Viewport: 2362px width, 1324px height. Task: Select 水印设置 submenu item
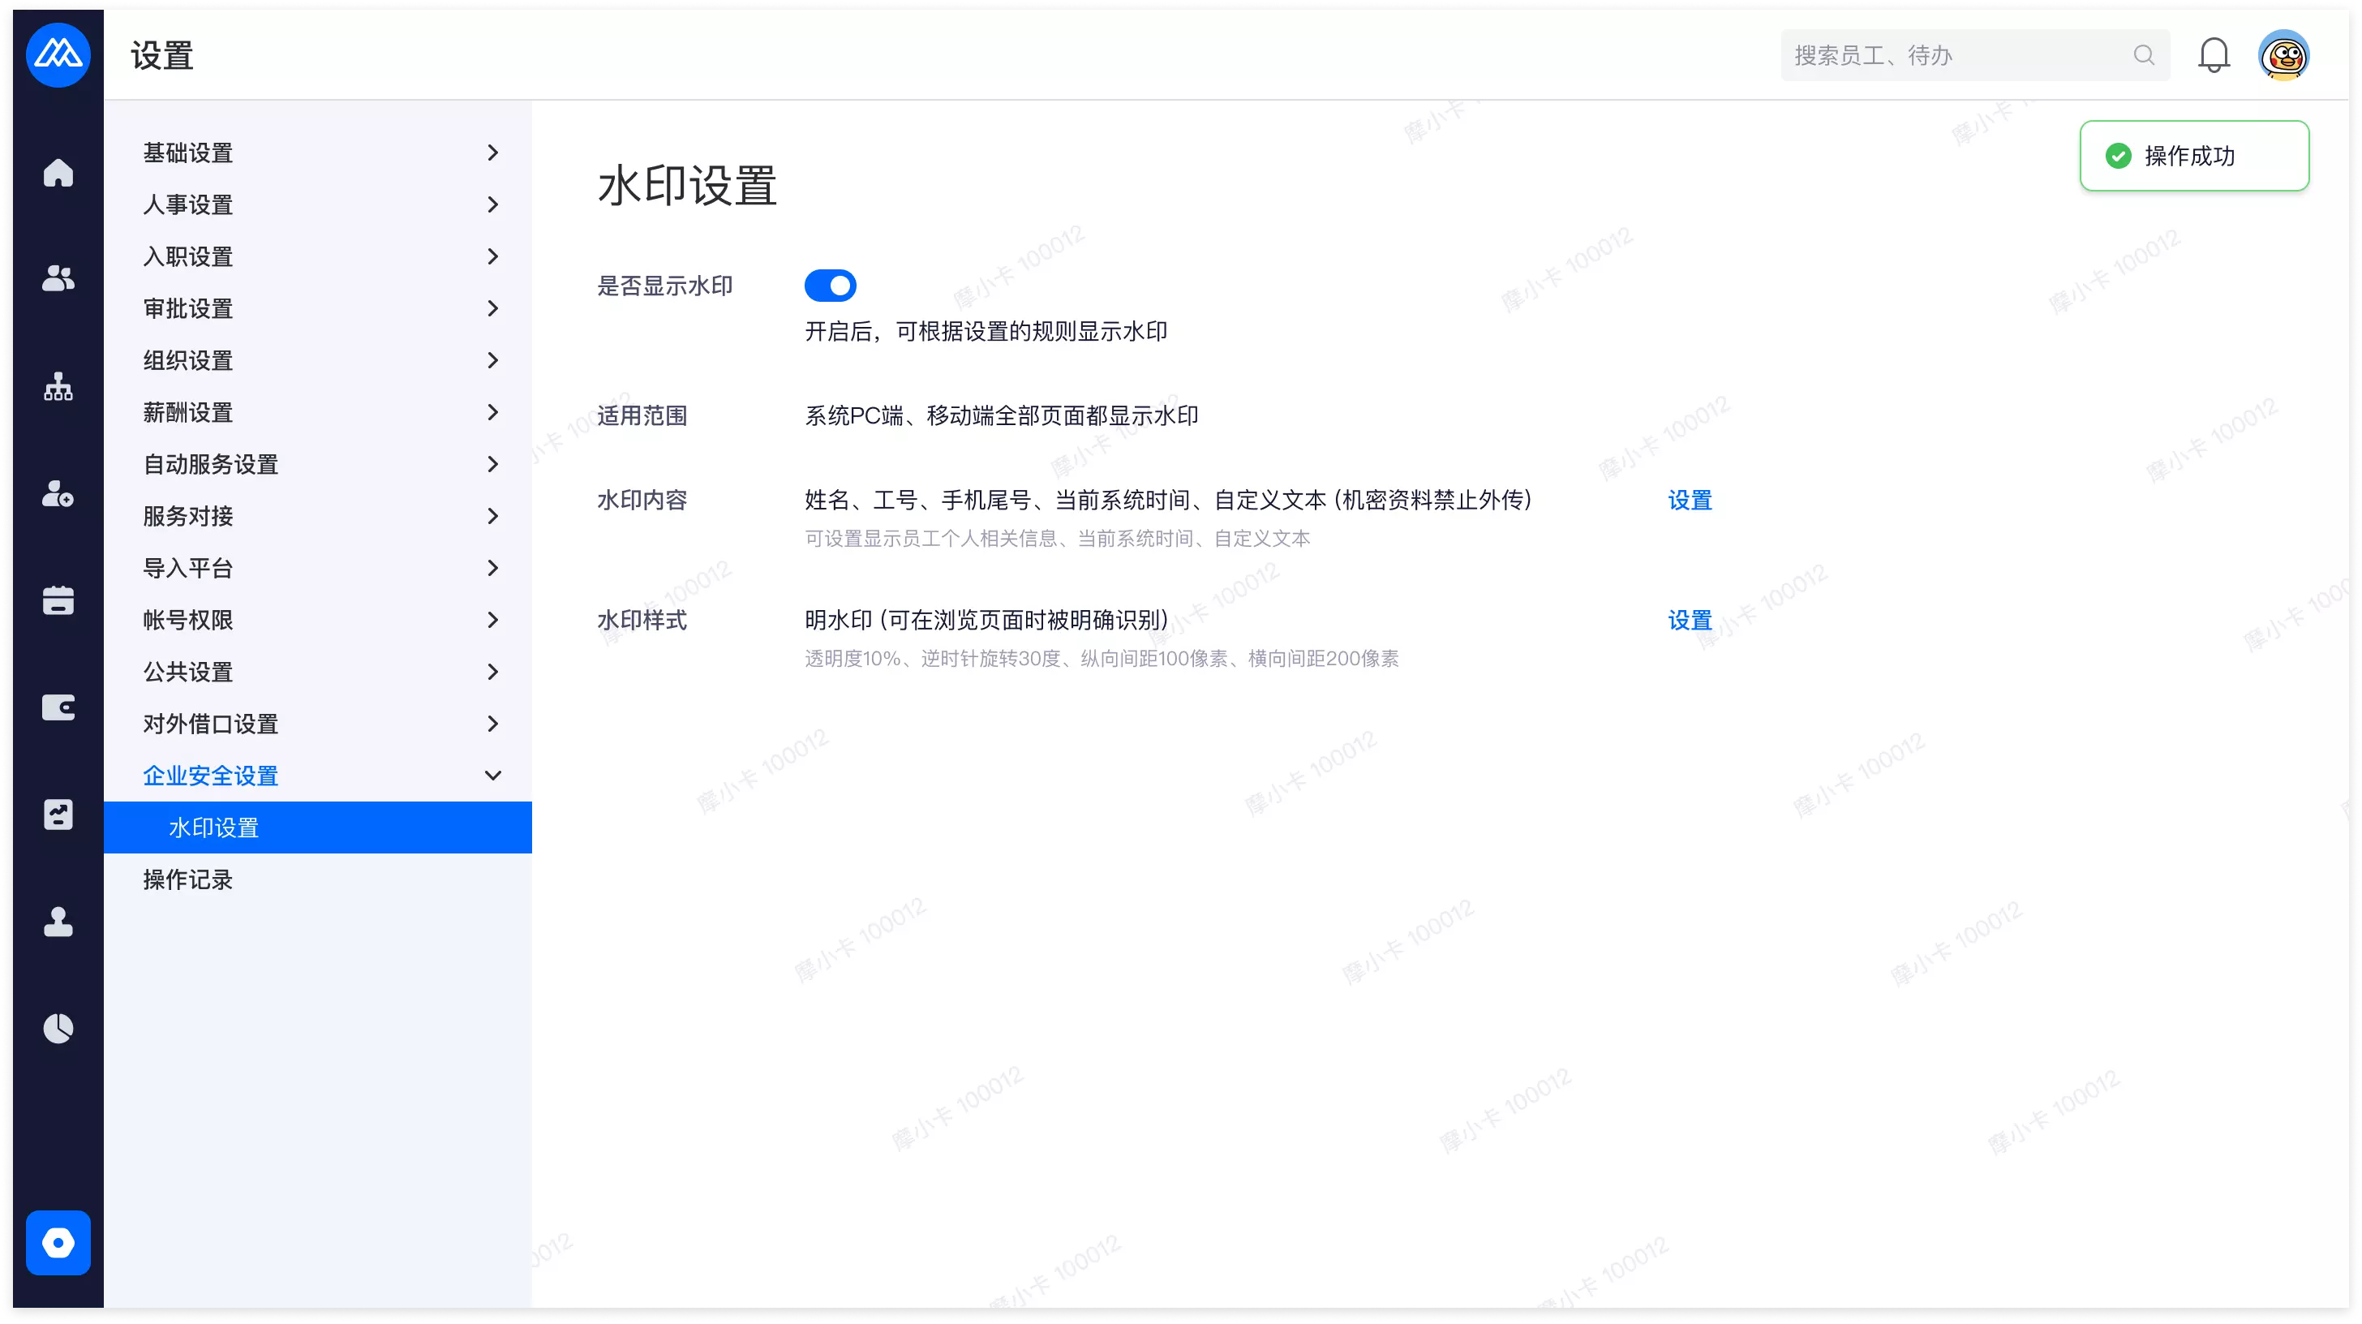click(x=317, y=827)
